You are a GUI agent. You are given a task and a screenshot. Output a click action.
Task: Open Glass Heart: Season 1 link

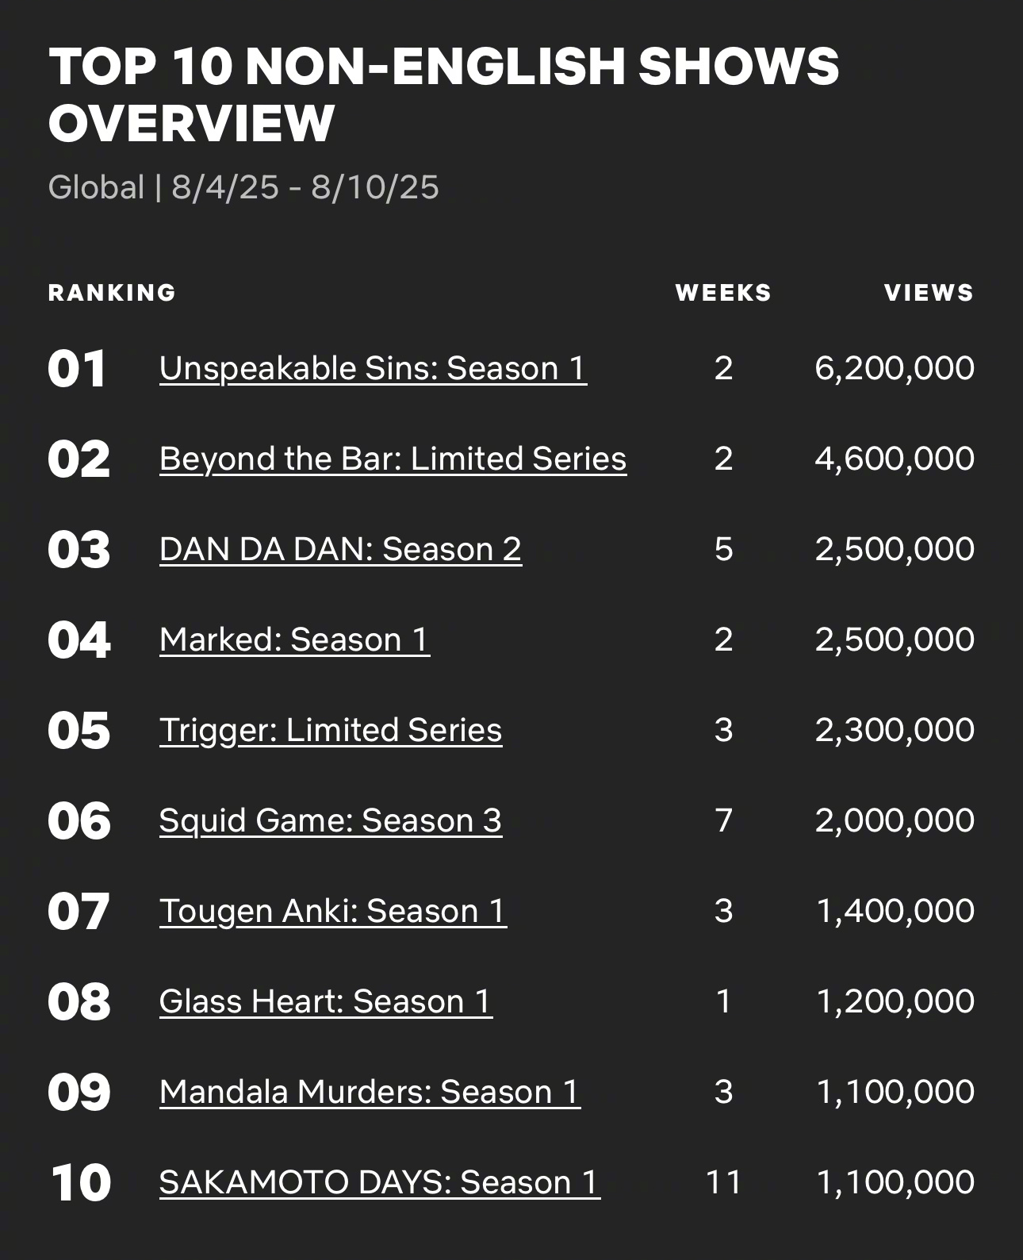point(325,1002)
